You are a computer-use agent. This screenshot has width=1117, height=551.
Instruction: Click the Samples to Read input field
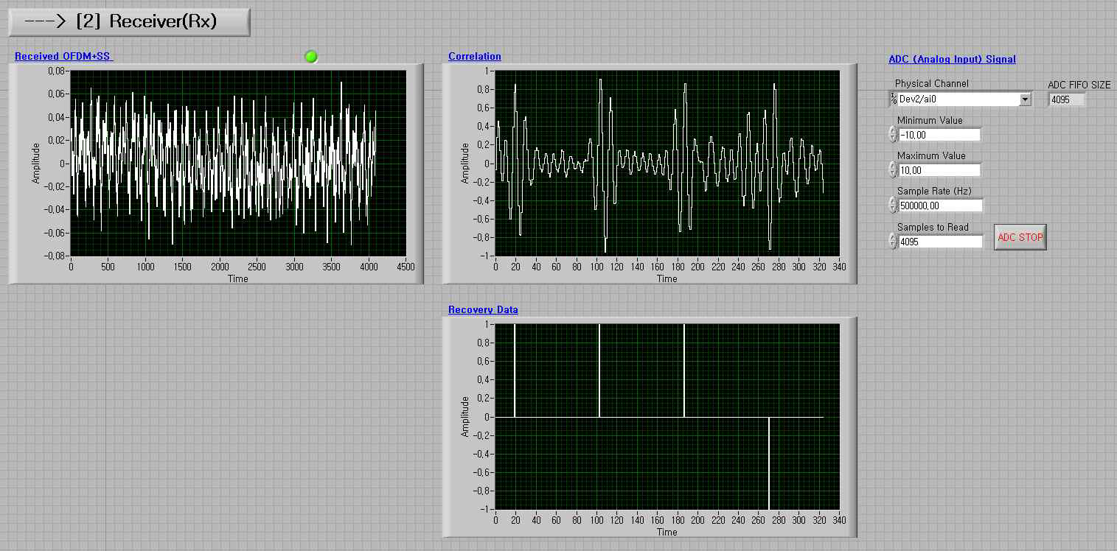point(941,241)
